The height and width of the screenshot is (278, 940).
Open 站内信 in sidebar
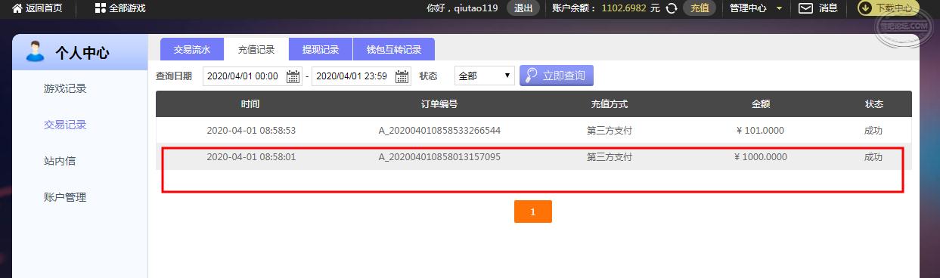click(60, 161)
